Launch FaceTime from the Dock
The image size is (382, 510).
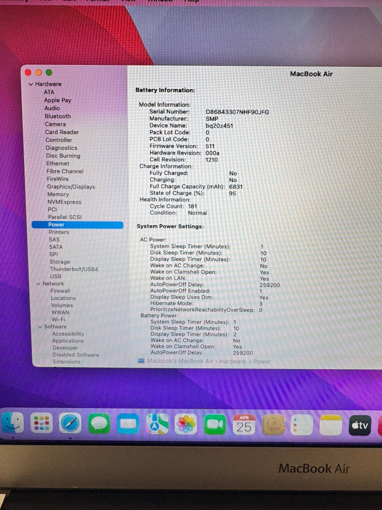pyautogui.click(x=215, y=424)
